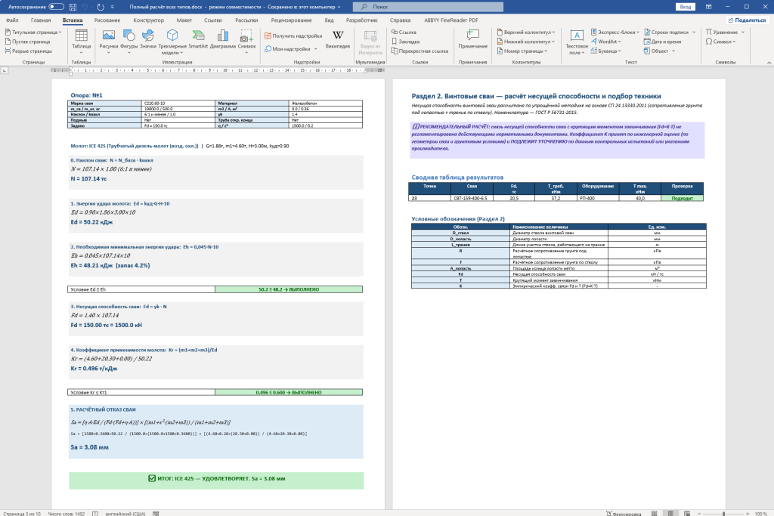Insert a Перекрестная ссылка
Screen dimensions: 774x516
point(420,51)
